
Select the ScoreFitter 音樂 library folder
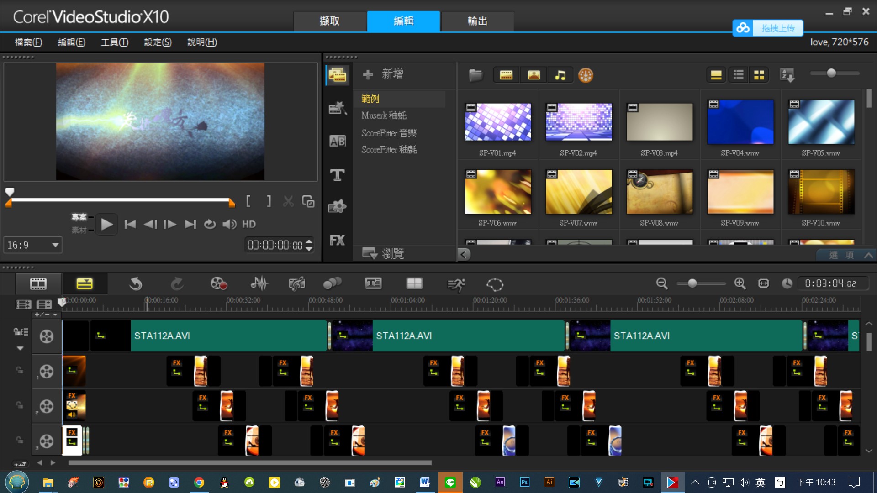(389, 133)
